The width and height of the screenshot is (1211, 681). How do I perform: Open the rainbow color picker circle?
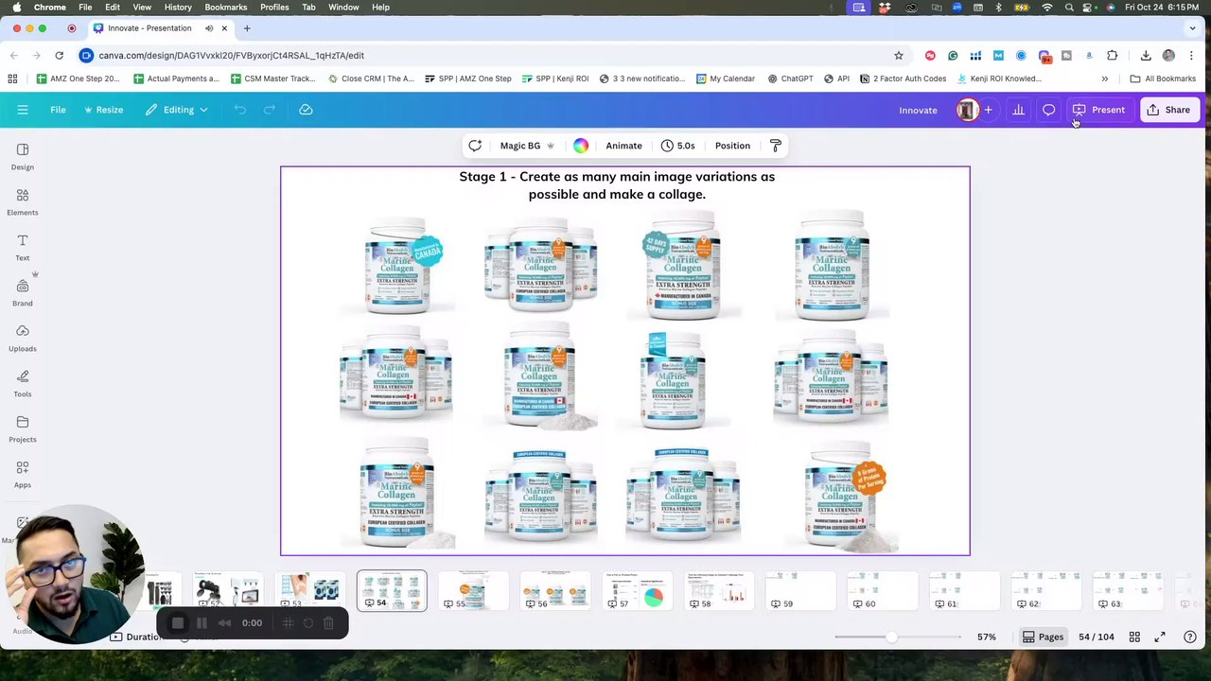(x=581, y=146)
